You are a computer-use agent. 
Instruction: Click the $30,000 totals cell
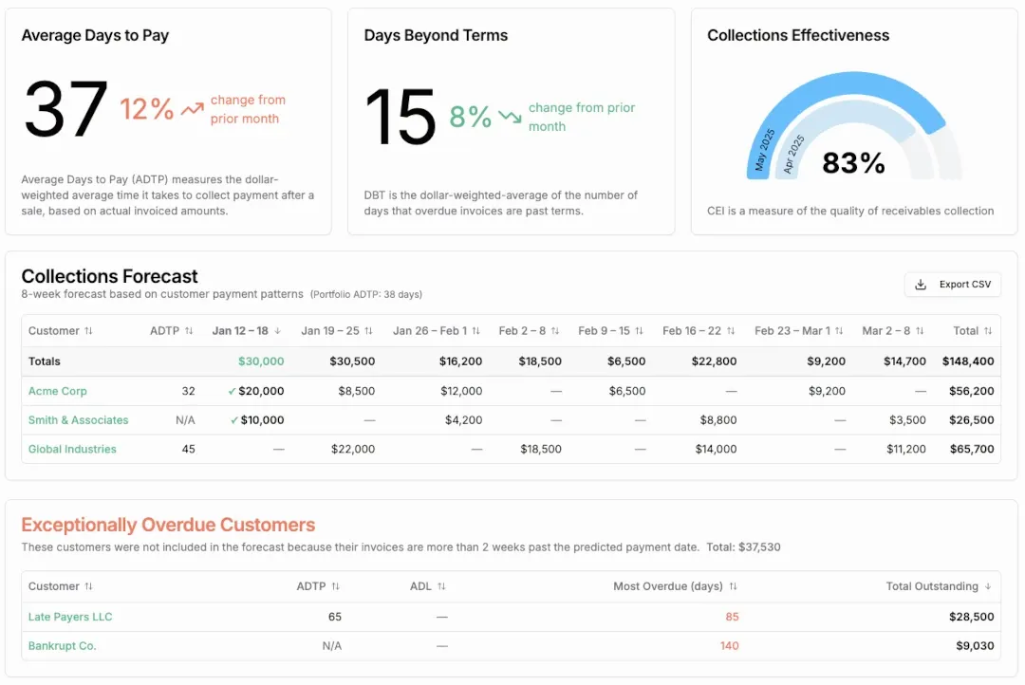pos(261,361)
